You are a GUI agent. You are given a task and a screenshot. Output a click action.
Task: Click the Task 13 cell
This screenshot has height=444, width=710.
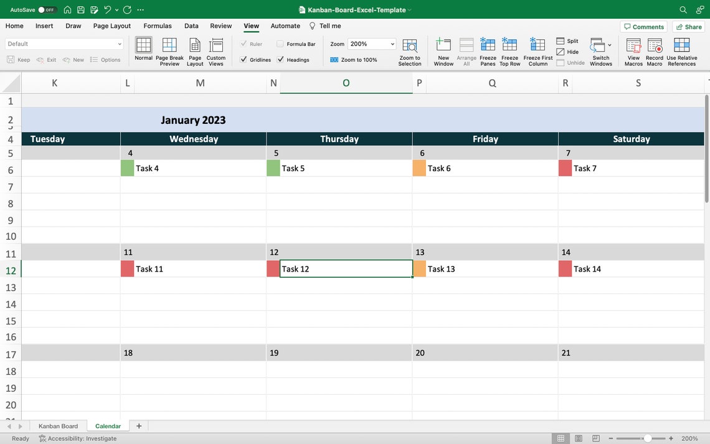[x=492, y=269]
